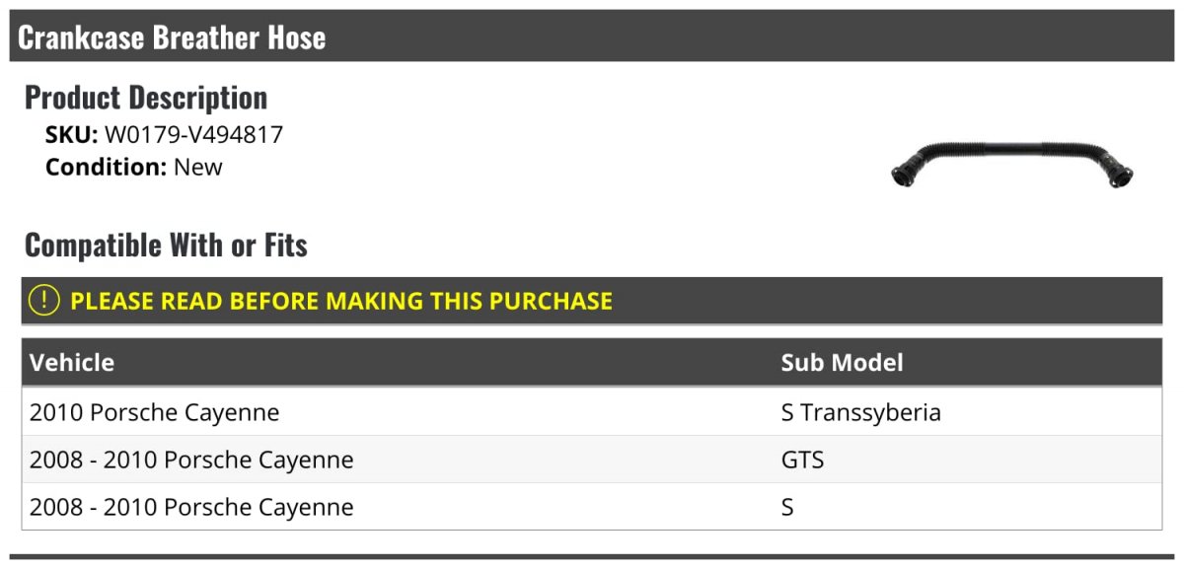
Task: Select the SKU number W0179-V494817
Action: 193,135
